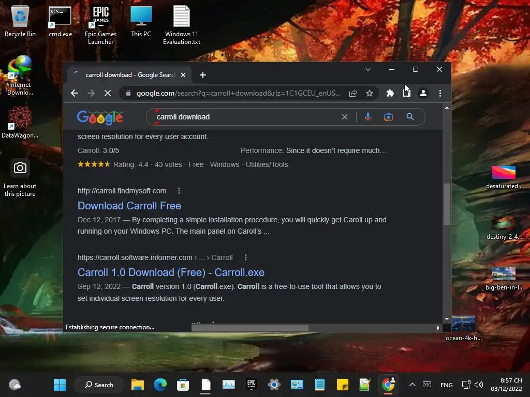
Task: Click the http://carroll.findmysoft.com URL text
Action: 122,191
